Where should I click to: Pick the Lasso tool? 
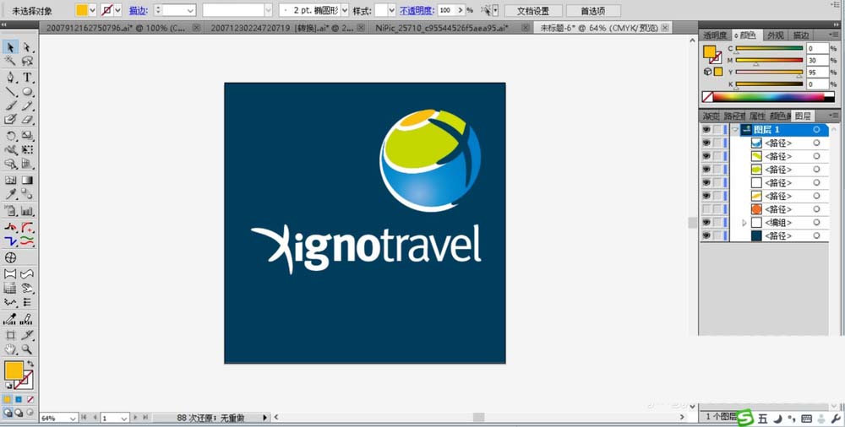click(x=27, y=62)
